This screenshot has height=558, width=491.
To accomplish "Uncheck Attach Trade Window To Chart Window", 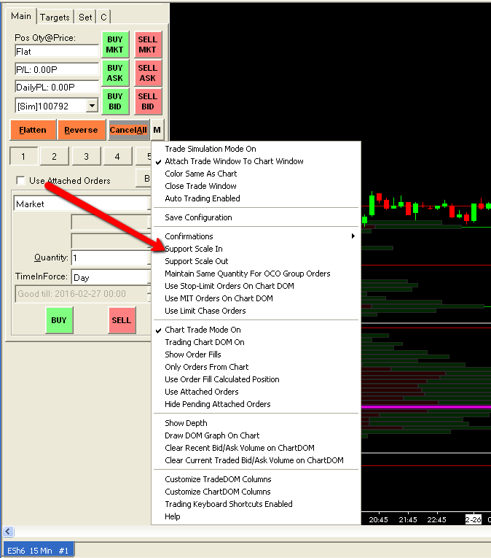I will coord(256,161).
